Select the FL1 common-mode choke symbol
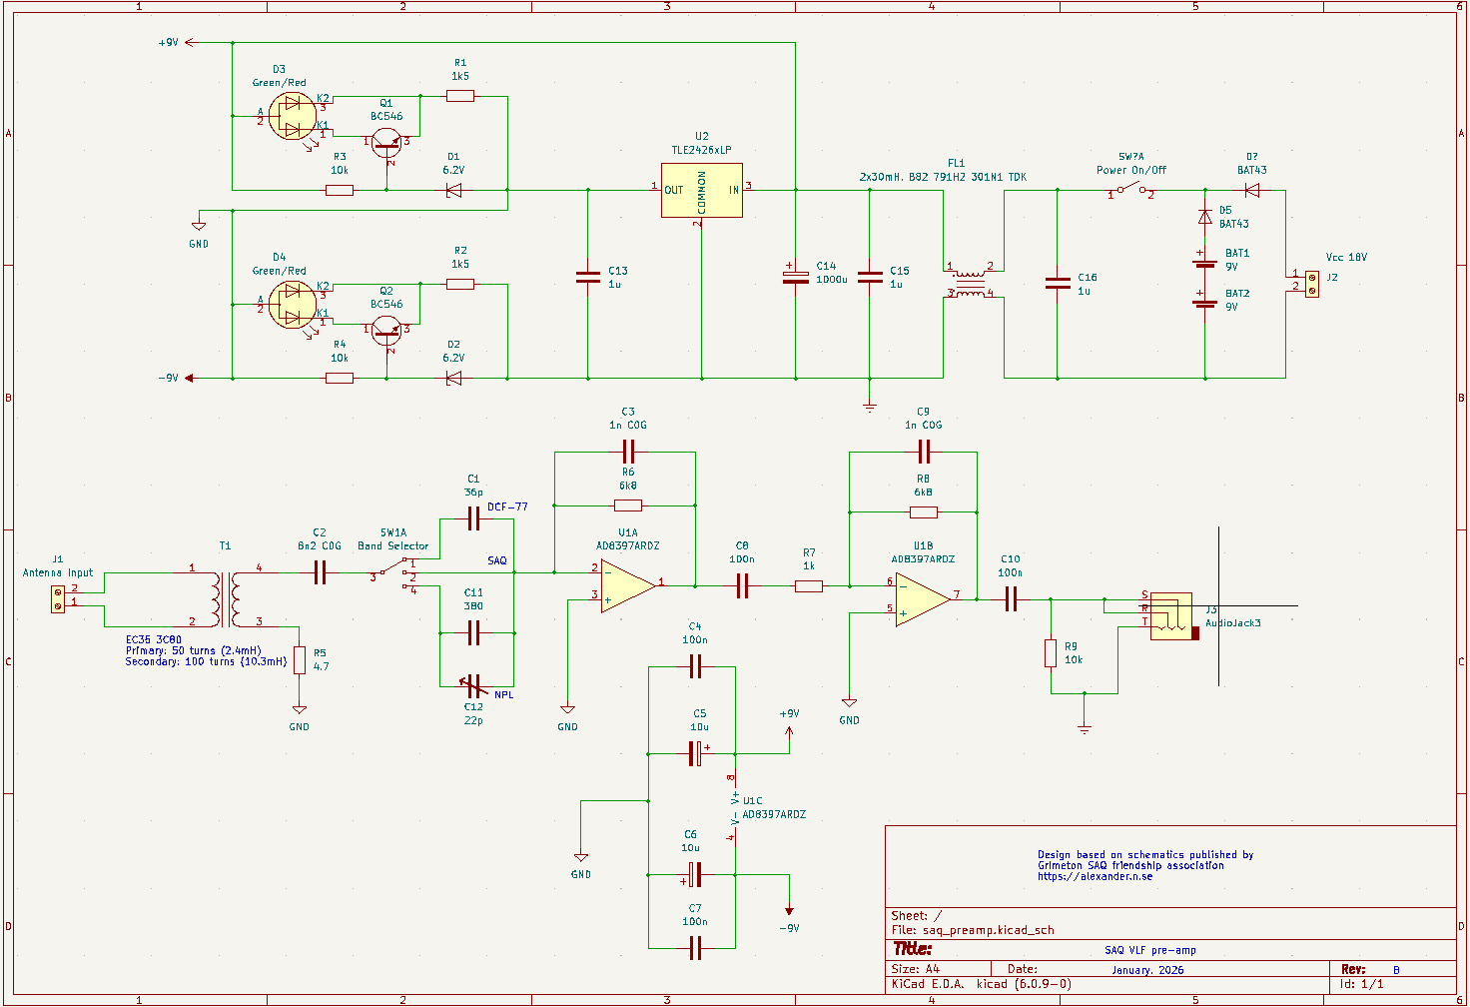This screenshot has height=1007, width=1470. tap(969, 281)
